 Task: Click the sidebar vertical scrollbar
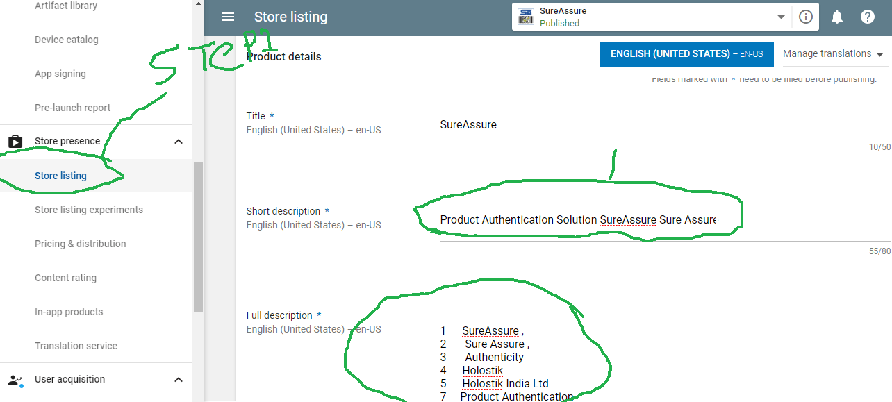pos(198,236)
